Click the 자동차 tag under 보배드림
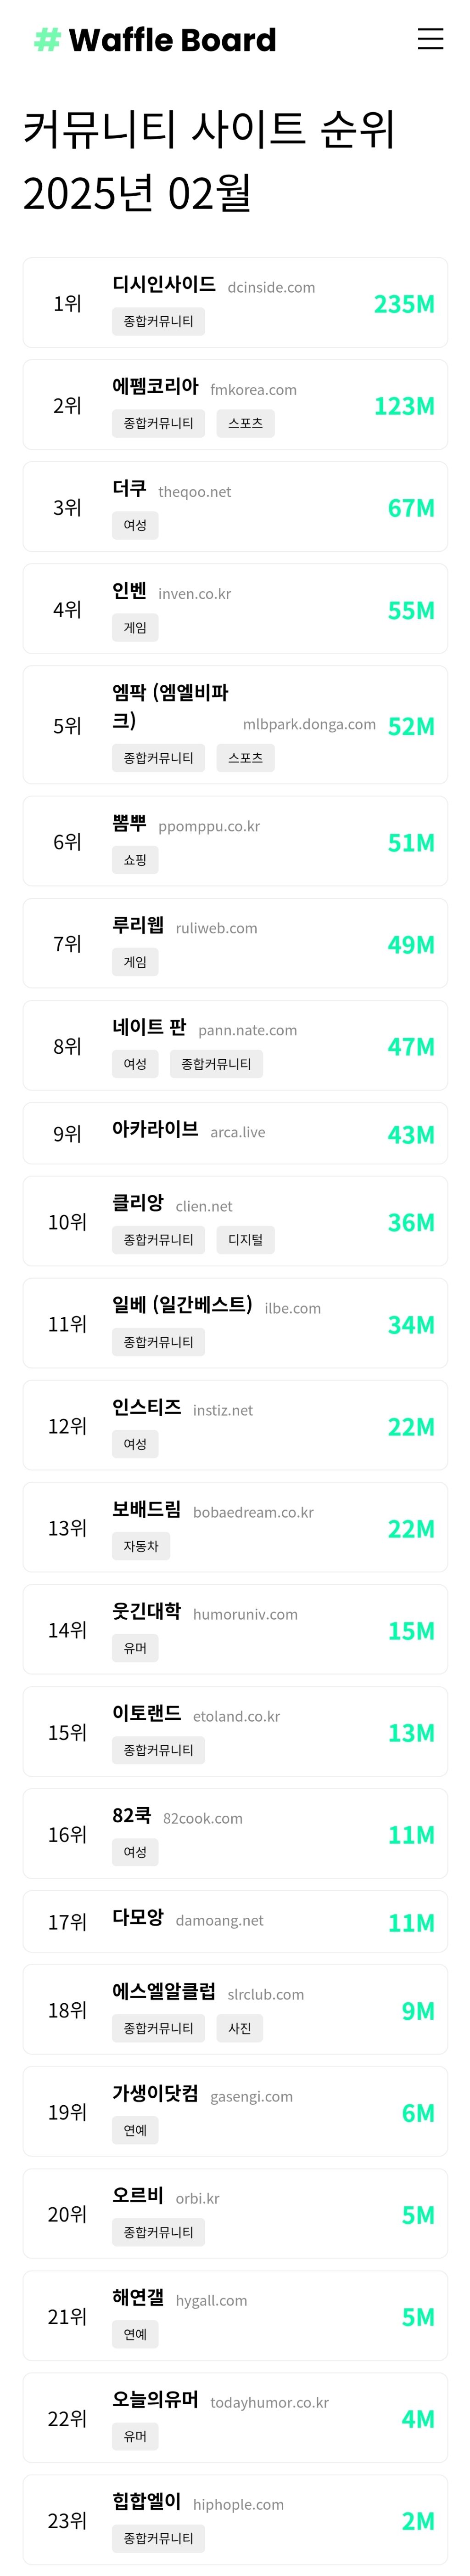Image resolution: width=470 pixels, height=2576 pixels. (141, 1546)
